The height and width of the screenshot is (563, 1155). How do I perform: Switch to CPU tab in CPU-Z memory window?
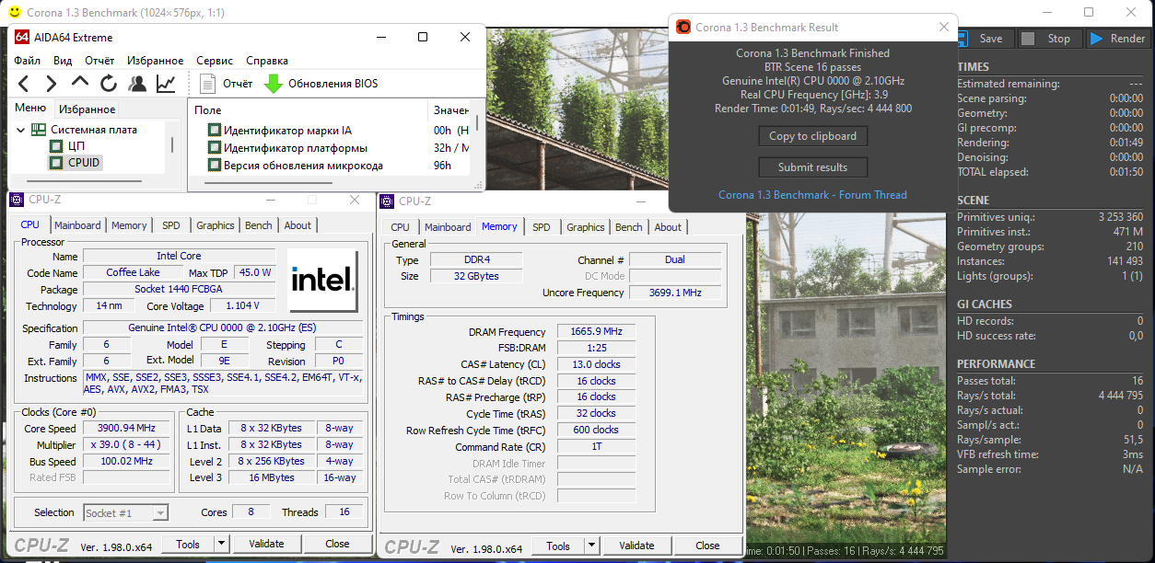click(x=400, y=227)
